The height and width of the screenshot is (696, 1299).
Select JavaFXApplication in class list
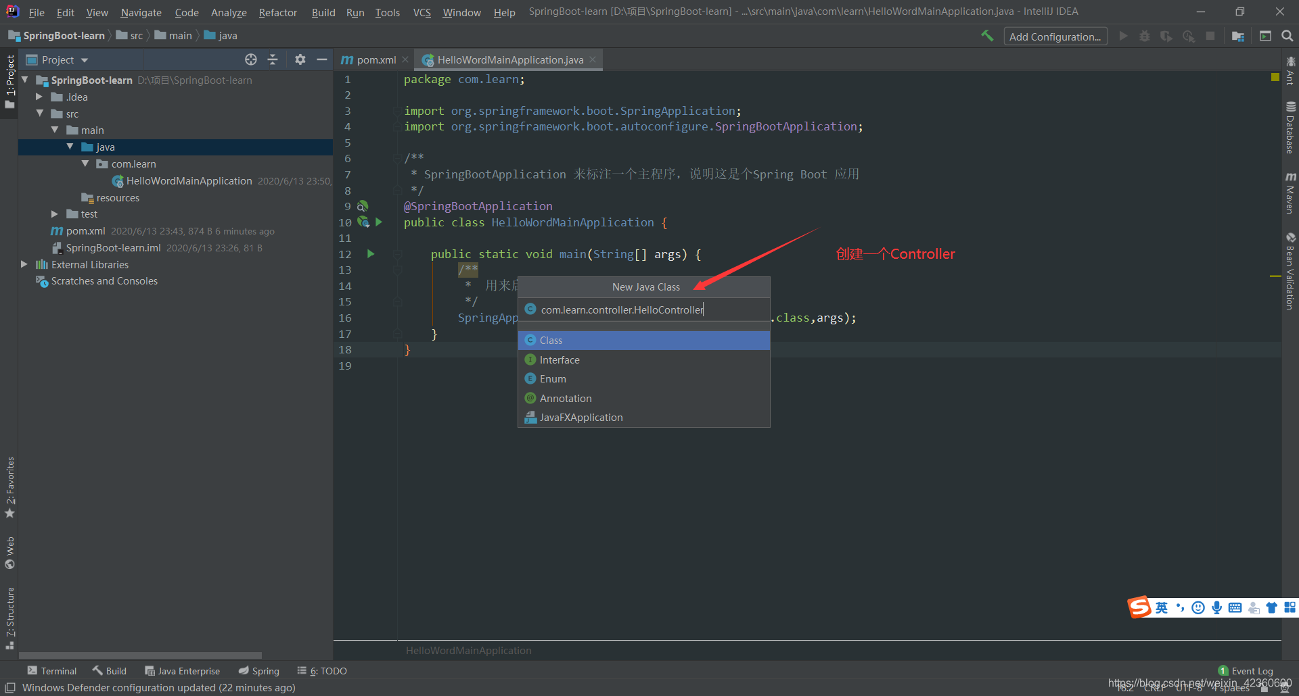click(x=644, y=417)
